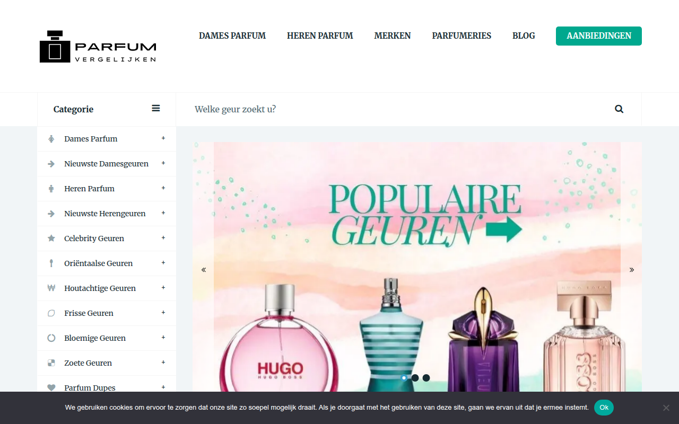Open Dames Parfum sidebar category link
The height and width of the screenshot is (424, 679).
(91, 139)
